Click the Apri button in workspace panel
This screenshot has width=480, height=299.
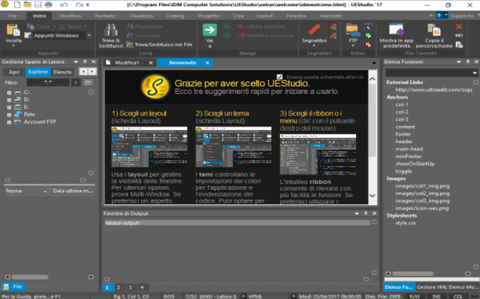pyautogui.click(x=14, y=72)
